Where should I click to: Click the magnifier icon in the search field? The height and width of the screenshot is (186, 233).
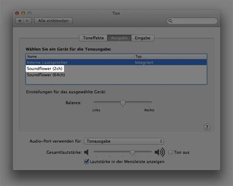[171, 21]
